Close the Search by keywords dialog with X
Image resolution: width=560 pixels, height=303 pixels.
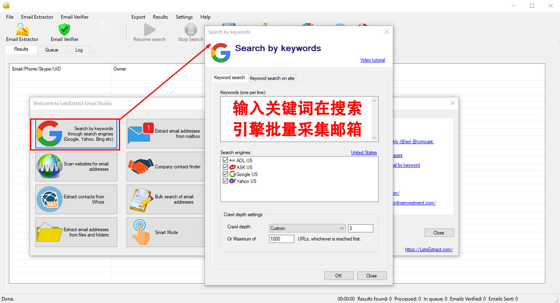pyautogui.click(x=386, y=32)
